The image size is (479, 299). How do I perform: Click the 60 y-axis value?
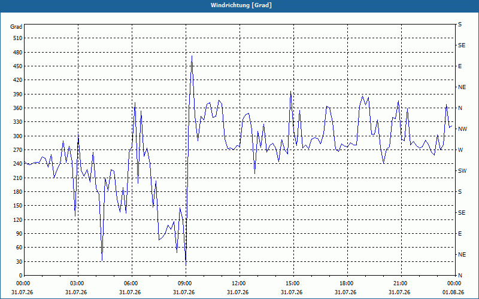coord(19,248)
